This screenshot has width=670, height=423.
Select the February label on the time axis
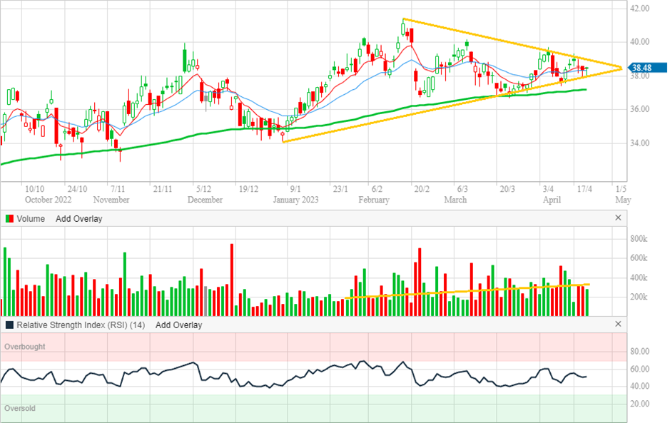[x=373, y=200]
